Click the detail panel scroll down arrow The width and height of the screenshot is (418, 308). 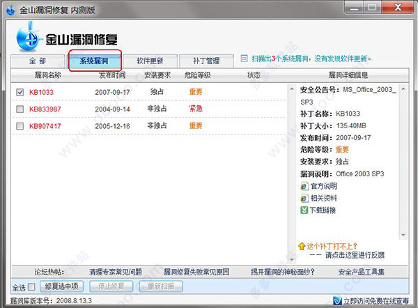click(x=403, y=235)
